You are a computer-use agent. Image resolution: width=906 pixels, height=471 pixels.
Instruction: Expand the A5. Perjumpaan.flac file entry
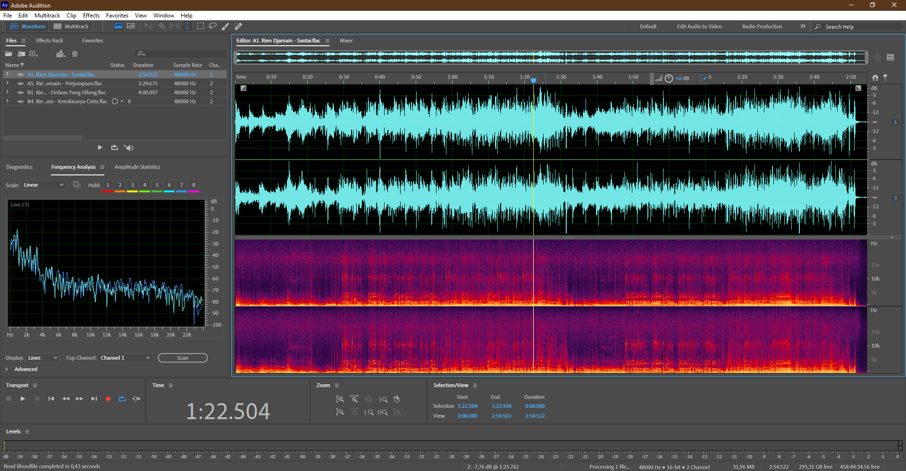click(8, 83)
